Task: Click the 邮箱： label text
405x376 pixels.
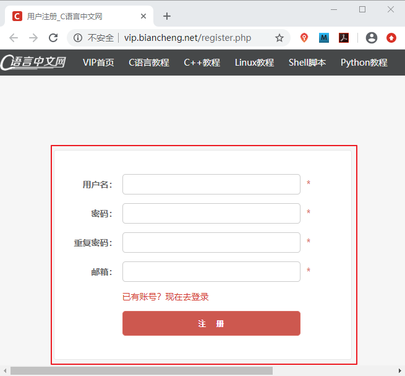Action: 102,272
